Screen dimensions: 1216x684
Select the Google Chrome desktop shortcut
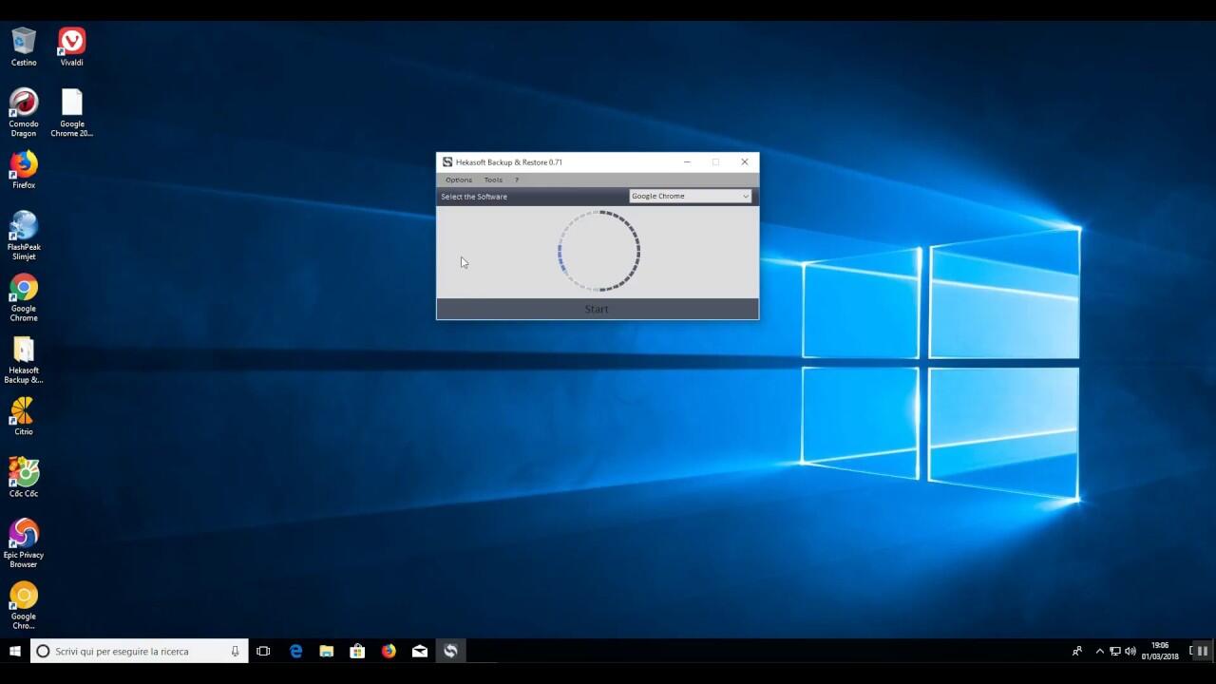[x=24, y=297]
